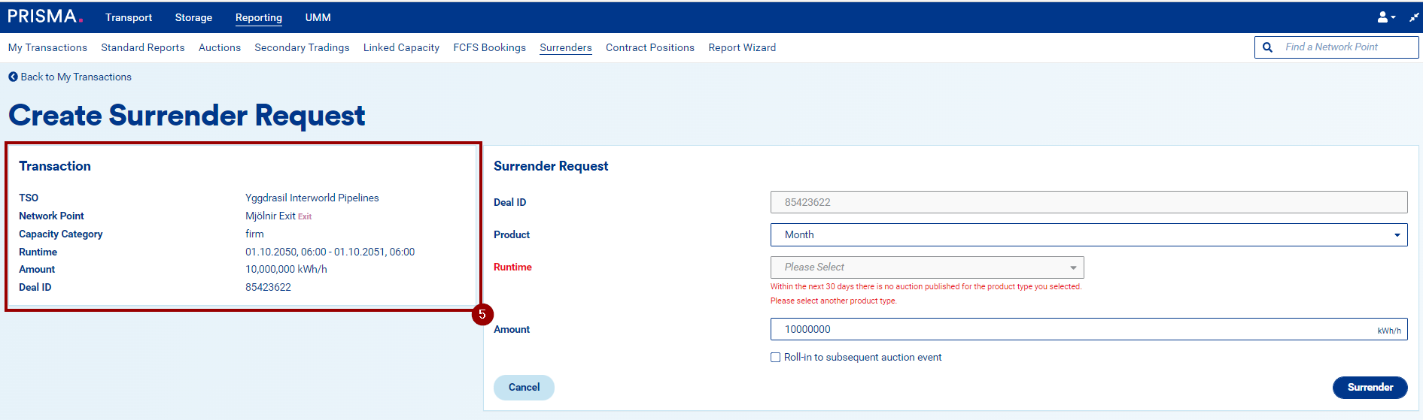The width and height of the screenshot is (1423, 420).
Task: Focus the Find a Network Point field
Action: tap(1345, 47)
